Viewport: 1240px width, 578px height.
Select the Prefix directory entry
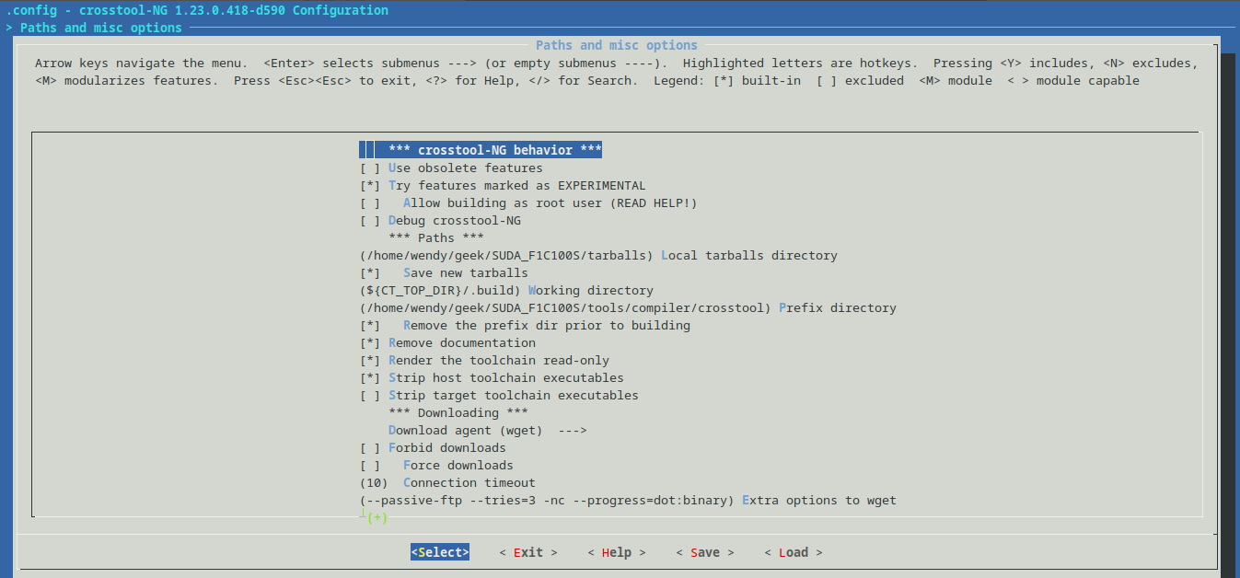pos(628,307)
